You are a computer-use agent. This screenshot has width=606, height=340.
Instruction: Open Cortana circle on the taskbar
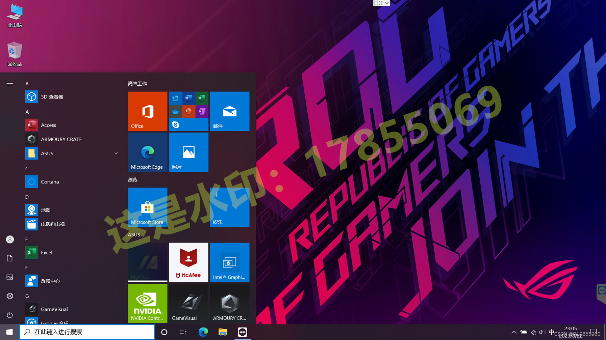click(x=164, y=332)
